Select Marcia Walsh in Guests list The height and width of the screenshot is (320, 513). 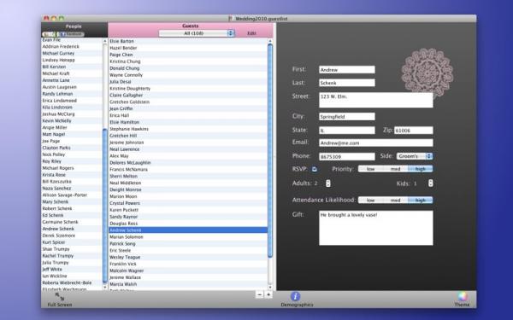point(188,284)
